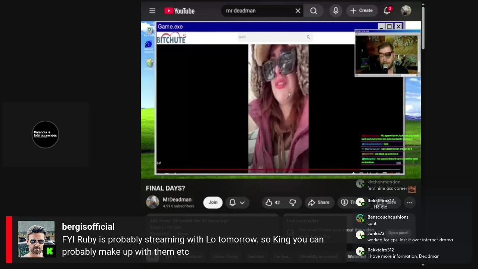Screen dimensions: 478x269
Task: Dislike the video with thumbs-down
Action: click(x=293, y=202)
